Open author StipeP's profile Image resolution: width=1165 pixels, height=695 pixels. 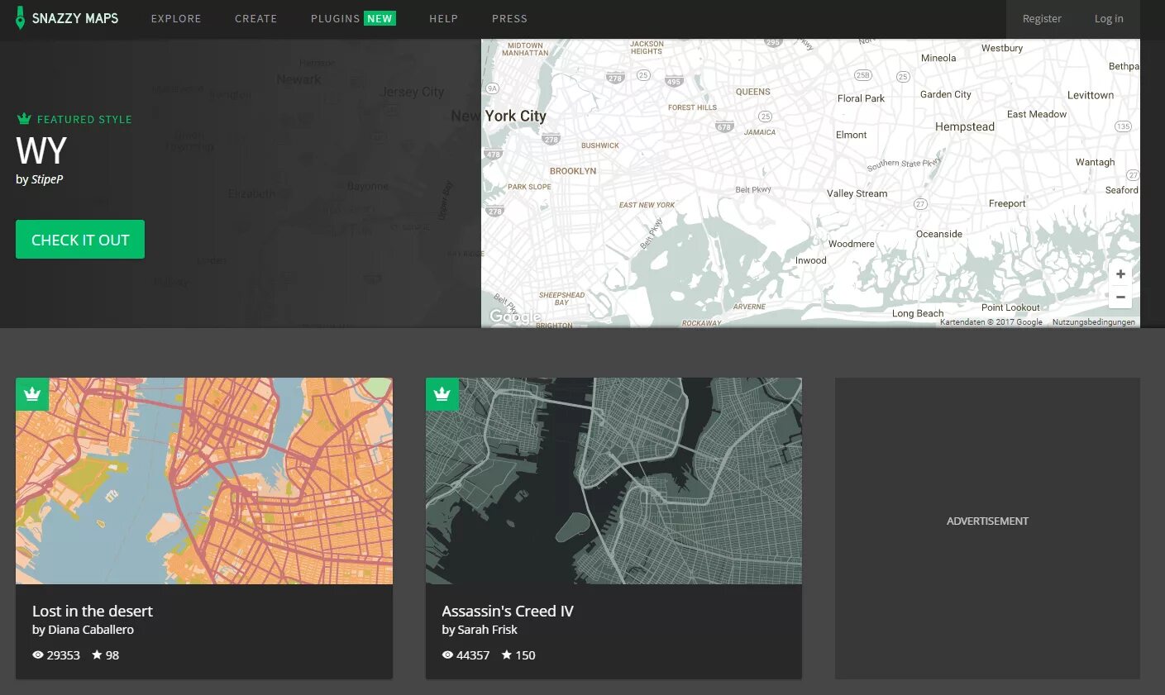[x=47, y=179]
